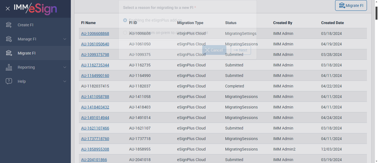This screenshot has height=163, width=378.
Task: Open FI link AU-1061050640
Action: coord(95,44)
